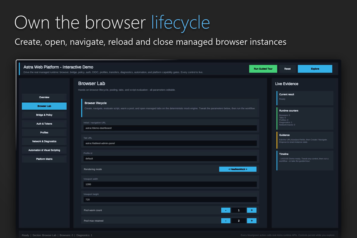Click 'Diagnostics: 1' in the status bar
Screen dimensions: 357x238
84,235
